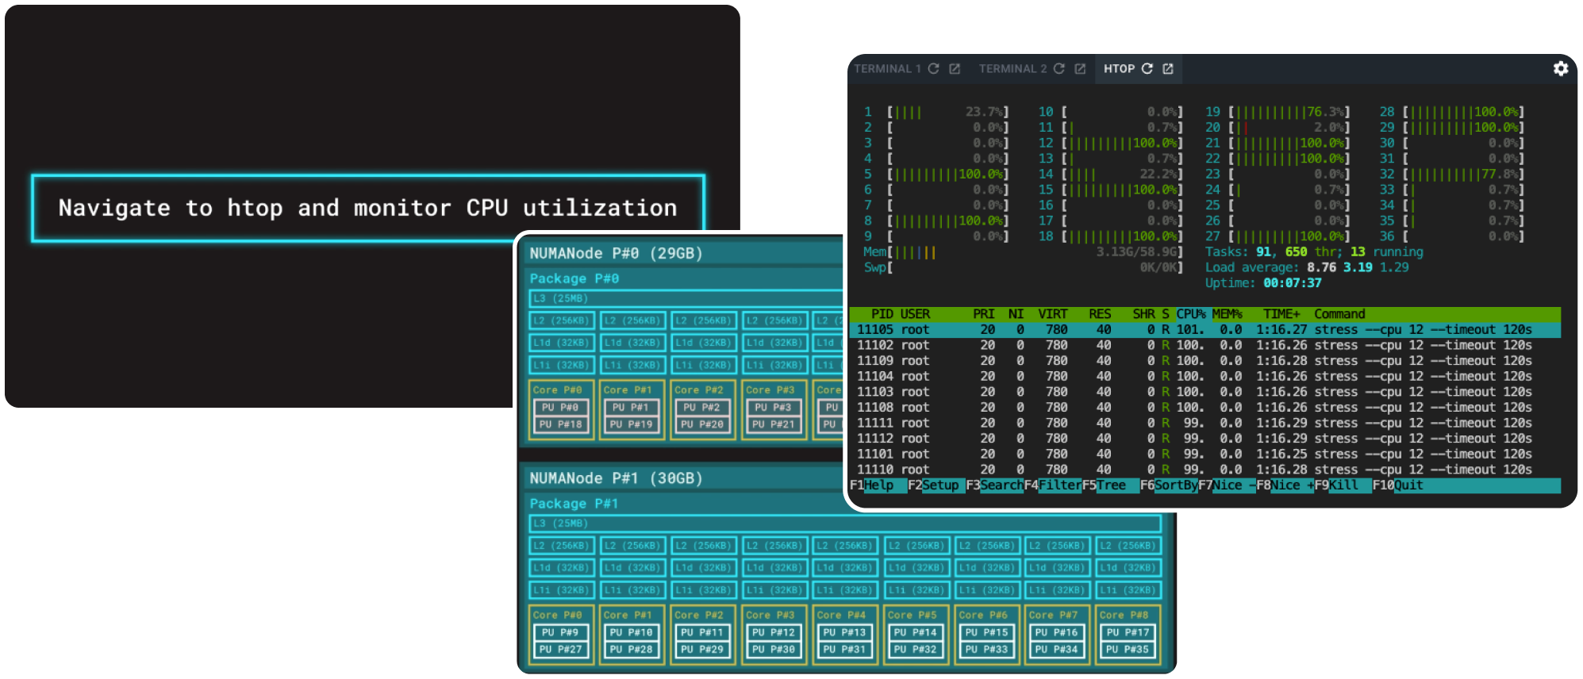Viewport: 1583px width, 679px height.
Task: Click the PU P#18 box
Action: pos(561,425)
